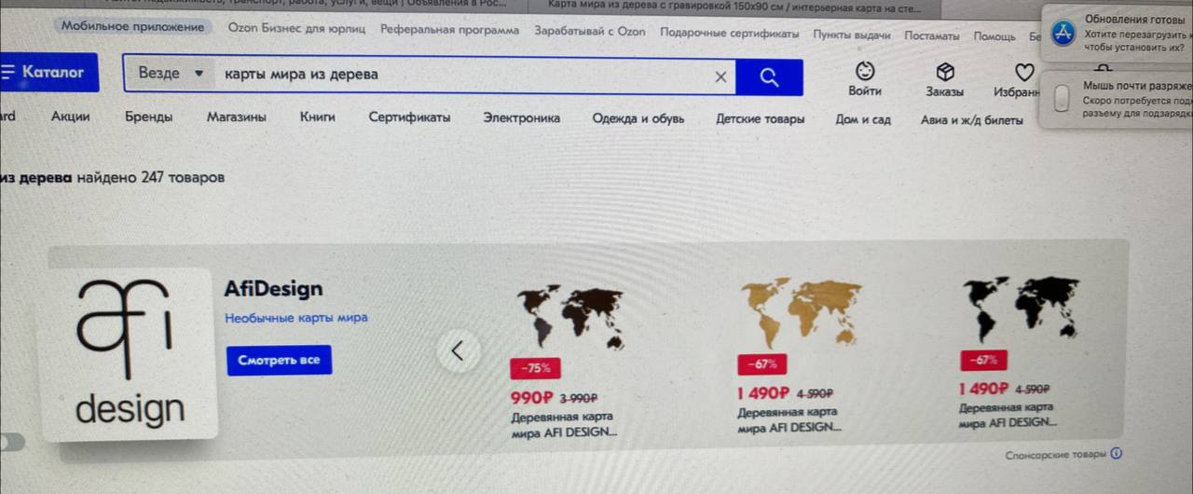Click the previous arrow in sponsored carousel
1193x494 pixels.
click(x=458, y=350)
